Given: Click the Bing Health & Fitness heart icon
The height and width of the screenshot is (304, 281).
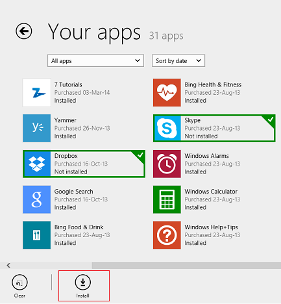Looking at the screenshot, I should (x=167, y=93).
